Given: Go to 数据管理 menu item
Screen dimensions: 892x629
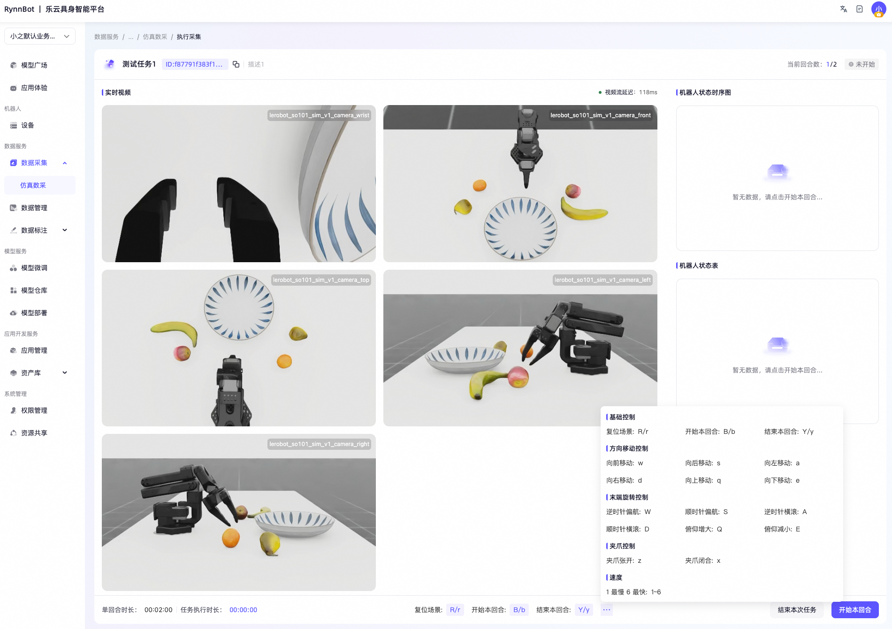Looking at the screenshot, I should [40, 208].
